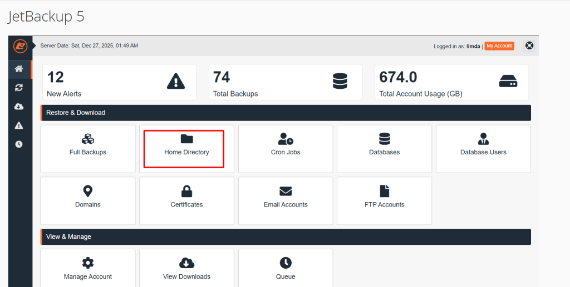Click the View & Manage section header
This screenshot has width=570, height=287.
(x=286, y=236)
